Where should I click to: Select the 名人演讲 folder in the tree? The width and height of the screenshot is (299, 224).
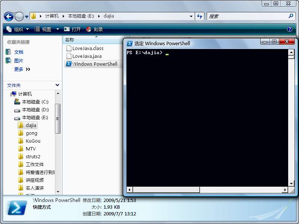click(31, 188)
